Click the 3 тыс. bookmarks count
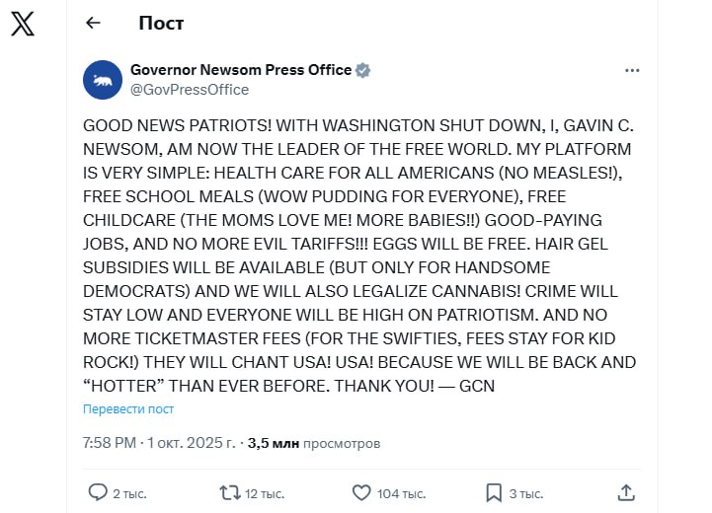The height and width of the screenshot is (513, 712). 526,492
